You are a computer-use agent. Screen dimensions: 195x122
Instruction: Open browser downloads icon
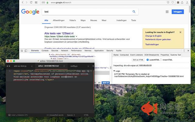click(x=187, y=2)
